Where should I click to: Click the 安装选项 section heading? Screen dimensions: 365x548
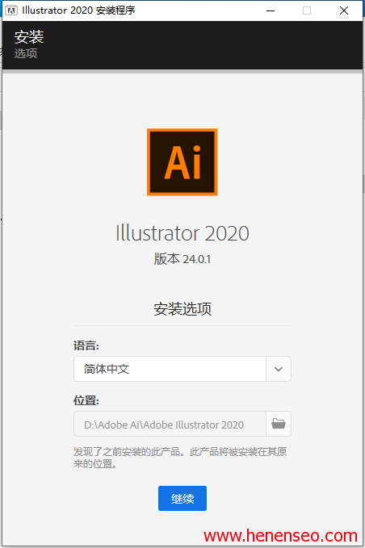[182, 309]
